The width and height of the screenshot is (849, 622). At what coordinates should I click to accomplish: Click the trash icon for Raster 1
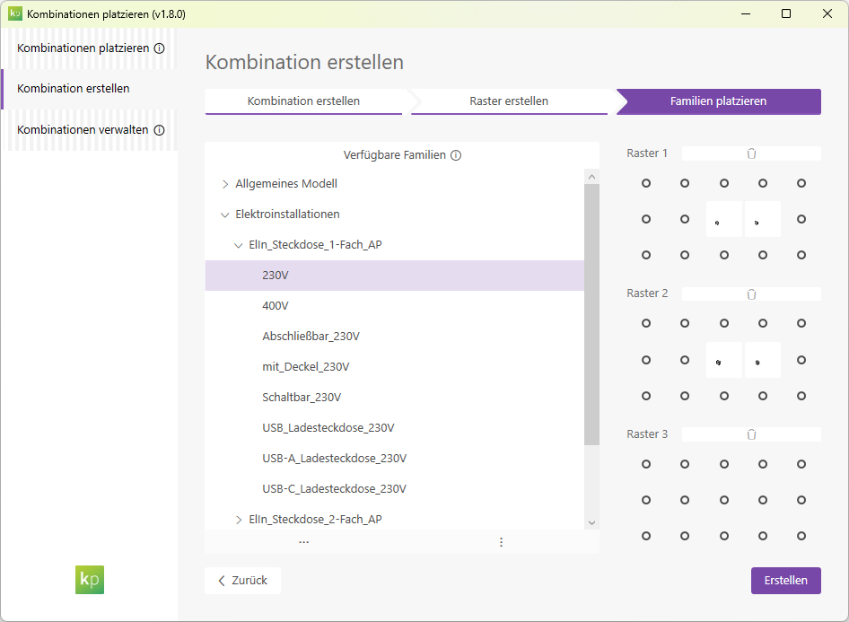[x=751, y=153]
